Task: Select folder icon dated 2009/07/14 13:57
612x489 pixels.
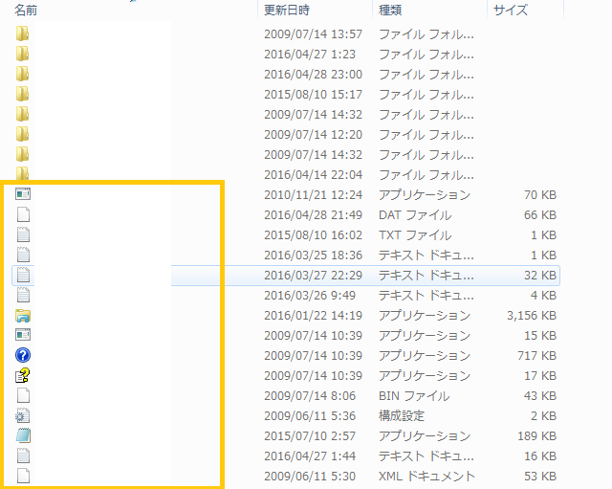Action: pos(23,33)
